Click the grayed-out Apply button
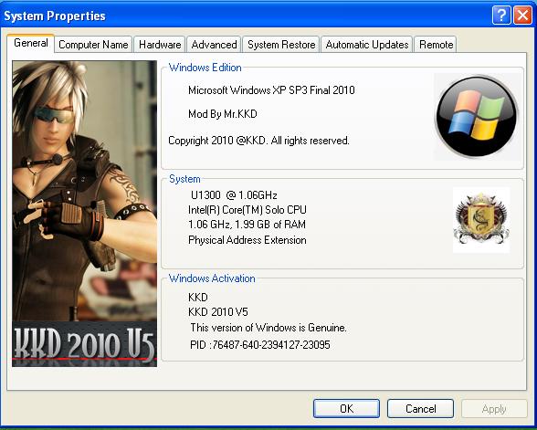The width and height of the screenshot is (537, 430). 494,408
